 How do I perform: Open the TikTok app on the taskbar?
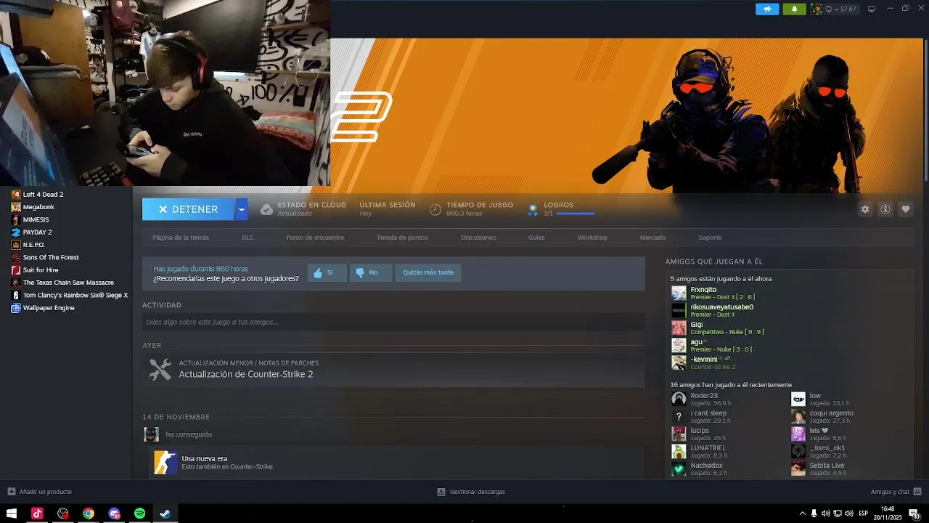click(37, 514)
